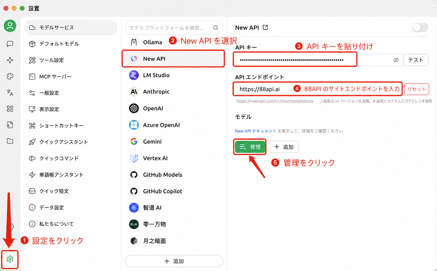Select the OpenAI provider
This screenshot has width=437, height=271.
click(x=174, y=108)
